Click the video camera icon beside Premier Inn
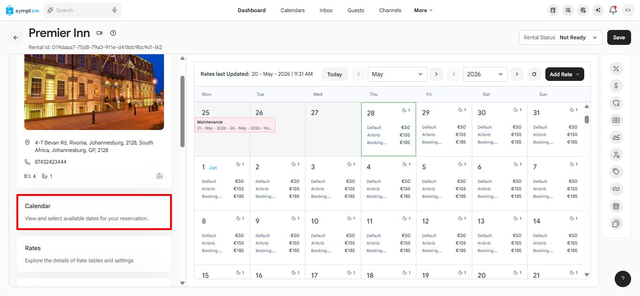Image resolution: width=640 pixels, height=296 pixels. [99, 33]
